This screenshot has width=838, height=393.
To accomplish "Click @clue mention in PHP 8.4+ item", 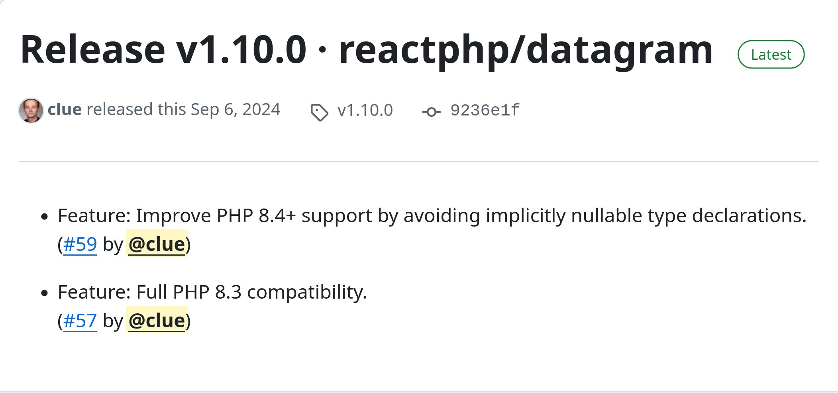I will point(157,244).
